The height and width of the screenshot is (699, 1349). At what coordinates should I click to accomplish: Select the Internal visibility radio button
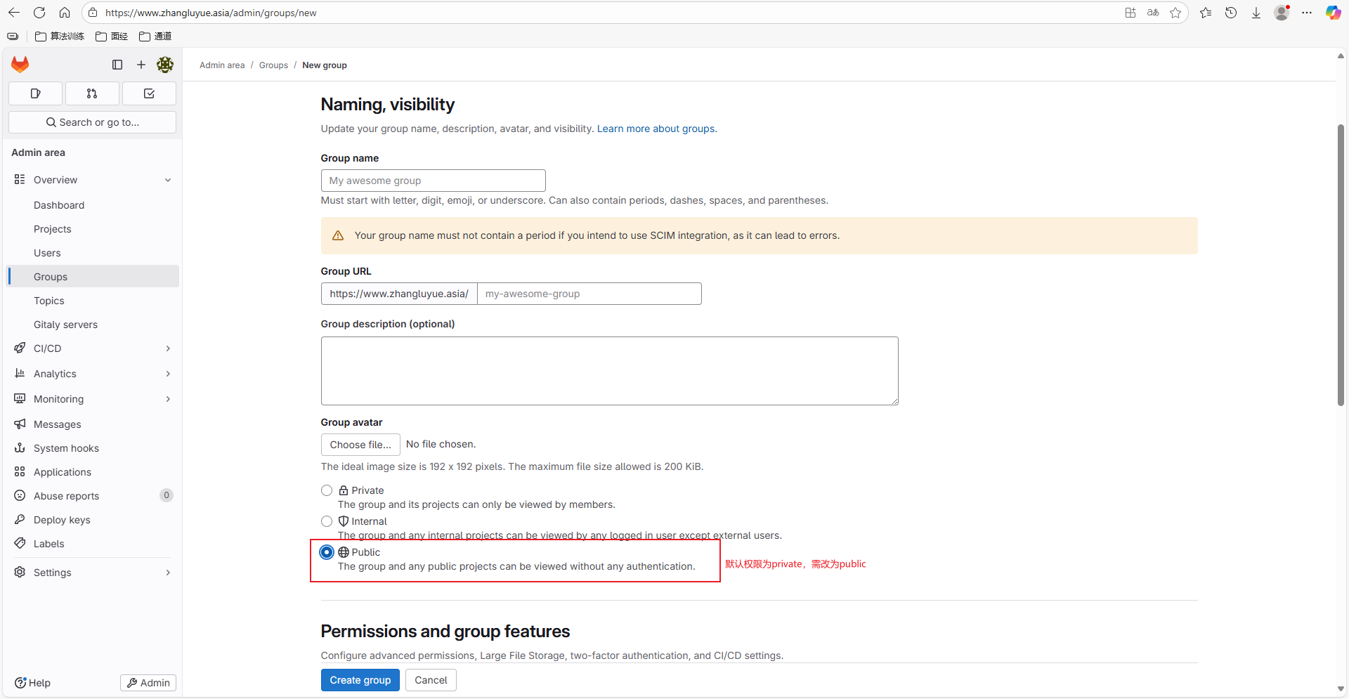[327, 521]
